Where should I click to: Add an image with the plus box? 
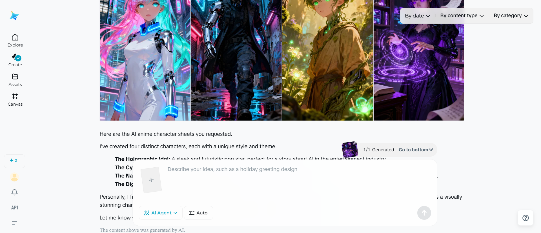[151, 180]
